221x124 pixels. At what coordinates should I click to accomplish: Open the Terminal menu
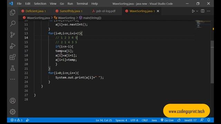coord(82,4)
